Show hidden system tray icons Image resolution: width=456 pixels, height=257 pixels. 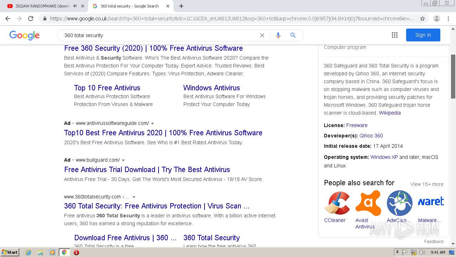click(x=397, y=252)
